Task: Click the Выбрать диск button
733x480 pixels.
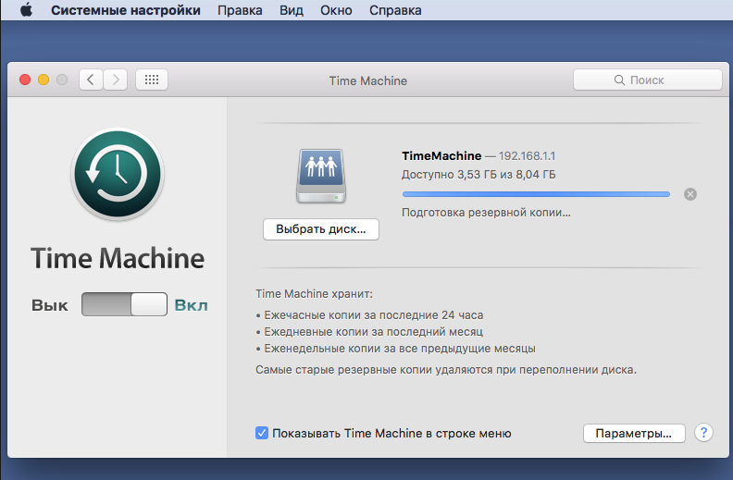Action: point(321,229)
